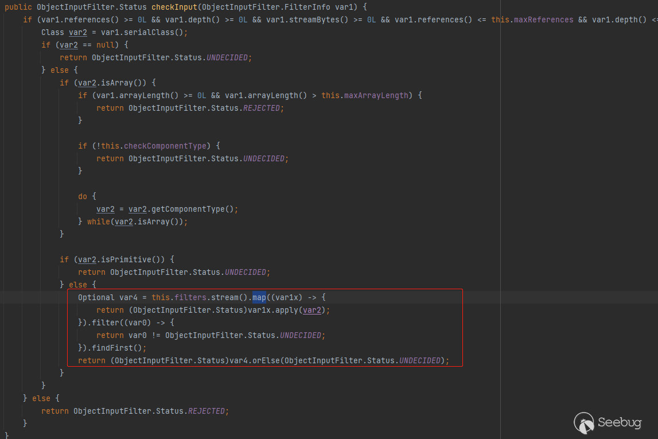Click the this.maxReferences field reference
Image resolution: width=658 pixels, height=439 pixels.
point(532,20)
